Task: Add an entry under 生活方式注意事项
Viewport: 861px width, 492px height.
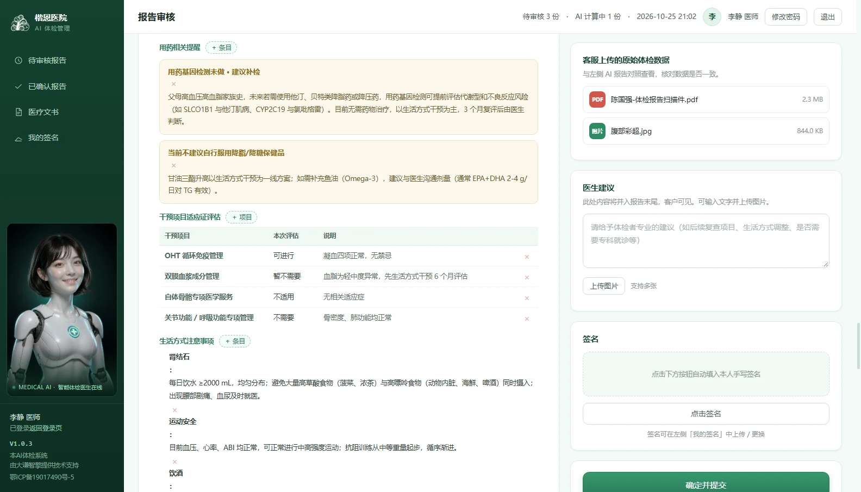Action: 235,341
